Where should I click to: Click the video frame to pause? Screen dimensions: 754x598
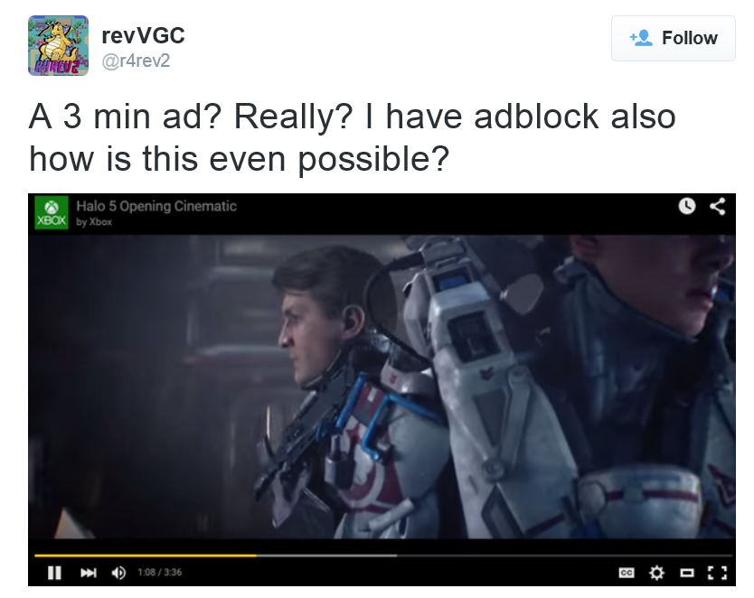pyautogui.click(x=382, y=387)
